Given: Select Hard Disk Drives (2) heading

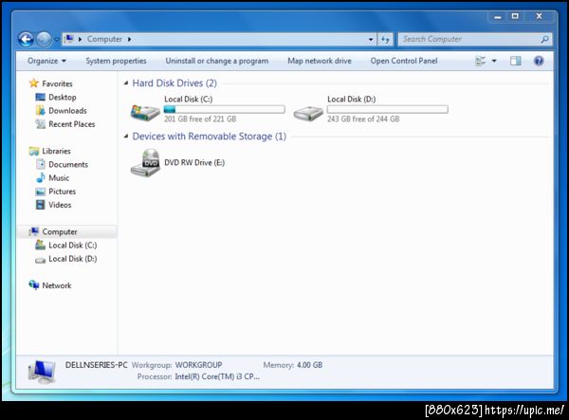Looking at the screenshot, I should pos(174,83).
